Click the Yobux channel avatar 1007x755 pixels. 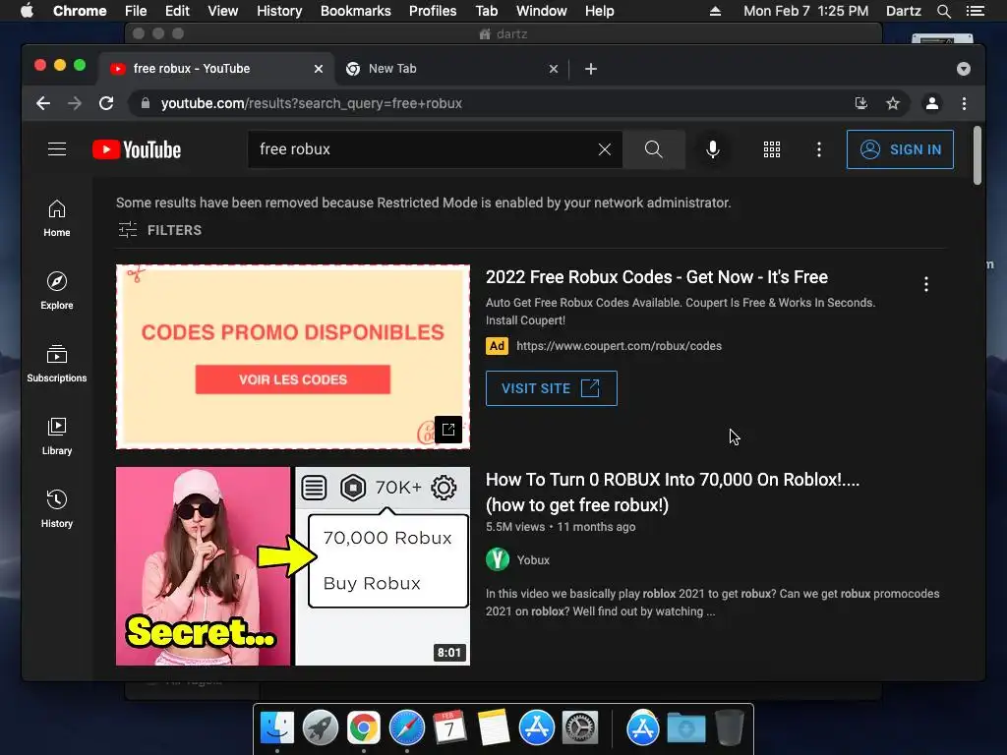pyautogui.click(x=497, y=559)
